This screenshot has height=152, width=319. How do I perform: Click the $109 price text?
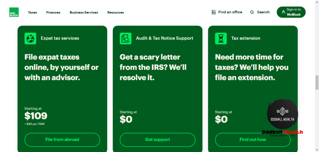click(36, 116)
